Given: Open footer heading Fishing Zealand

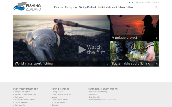Looking at the screenshot, I should [x=60, y=89].
